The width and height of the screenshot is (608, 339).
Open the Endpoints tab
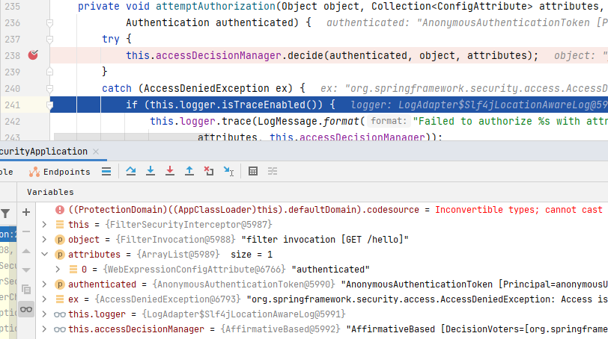point(59,172)
